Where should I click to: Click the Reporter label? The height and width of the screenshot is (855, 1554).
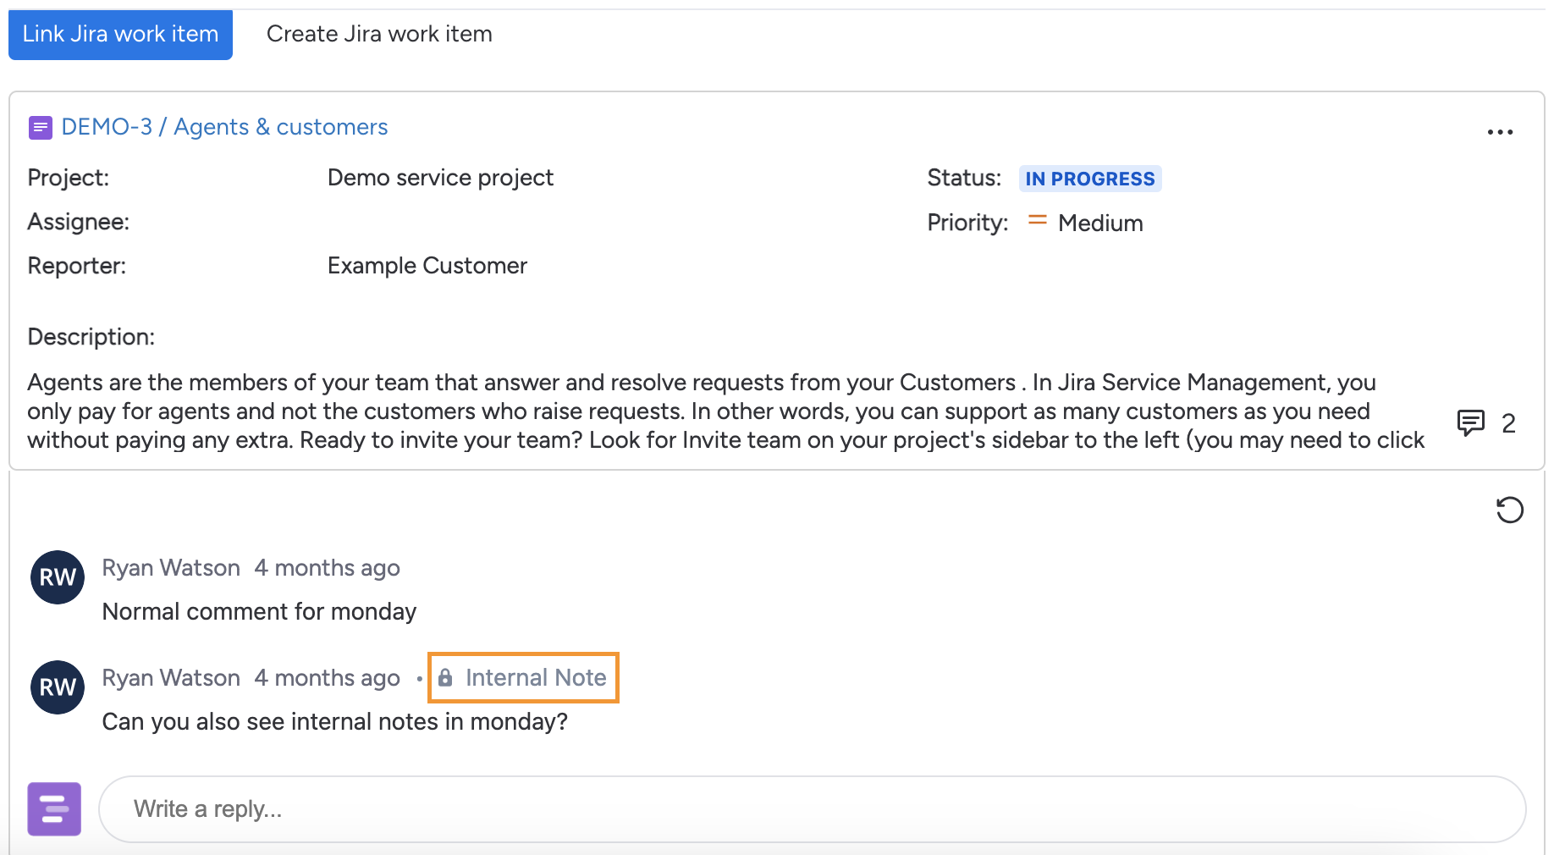click(77, 266)
